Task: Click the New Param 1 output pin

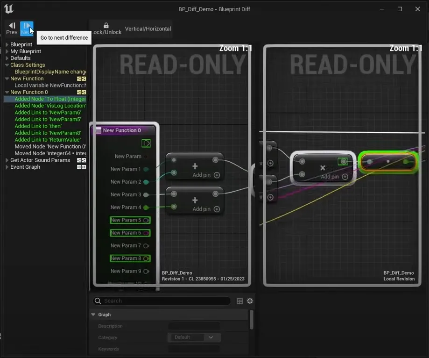Action: point(146,169)
